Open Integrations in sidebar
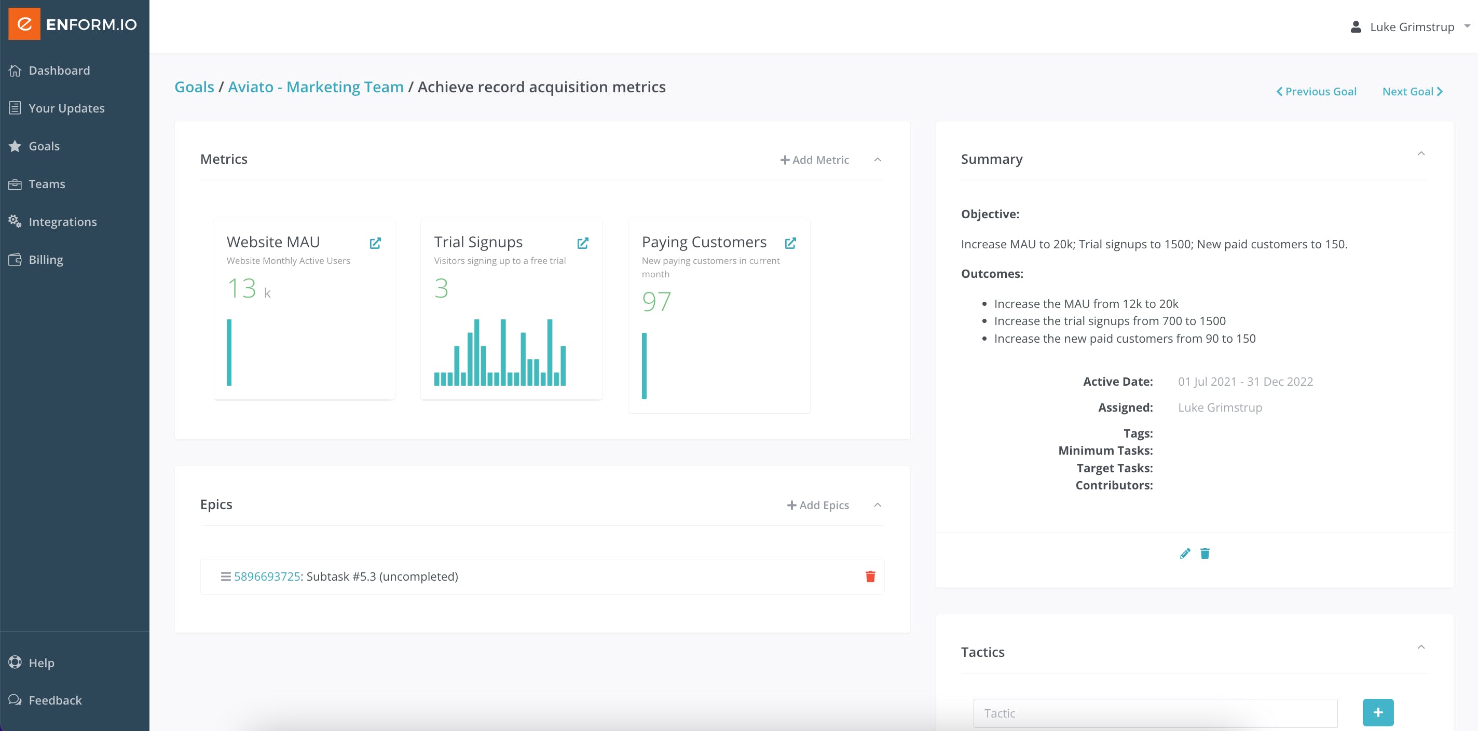The height and width of the screenshot is (731, 1478). tap(62, 222)
